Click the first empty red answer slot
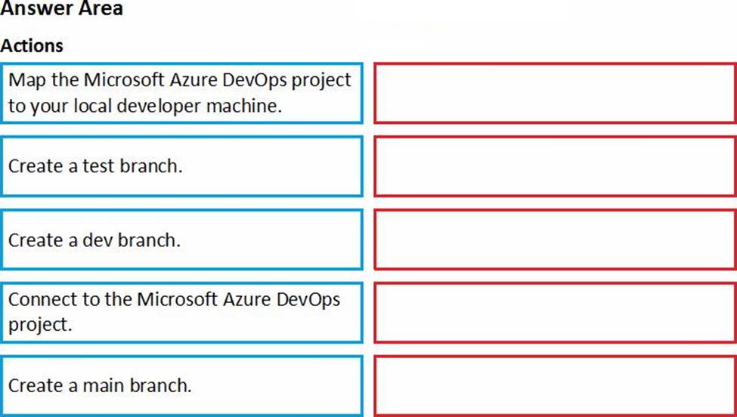 (x=555, y=93)
